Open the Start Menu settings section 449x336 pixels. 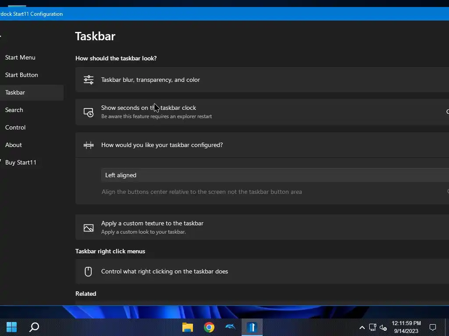pos(20,57)
